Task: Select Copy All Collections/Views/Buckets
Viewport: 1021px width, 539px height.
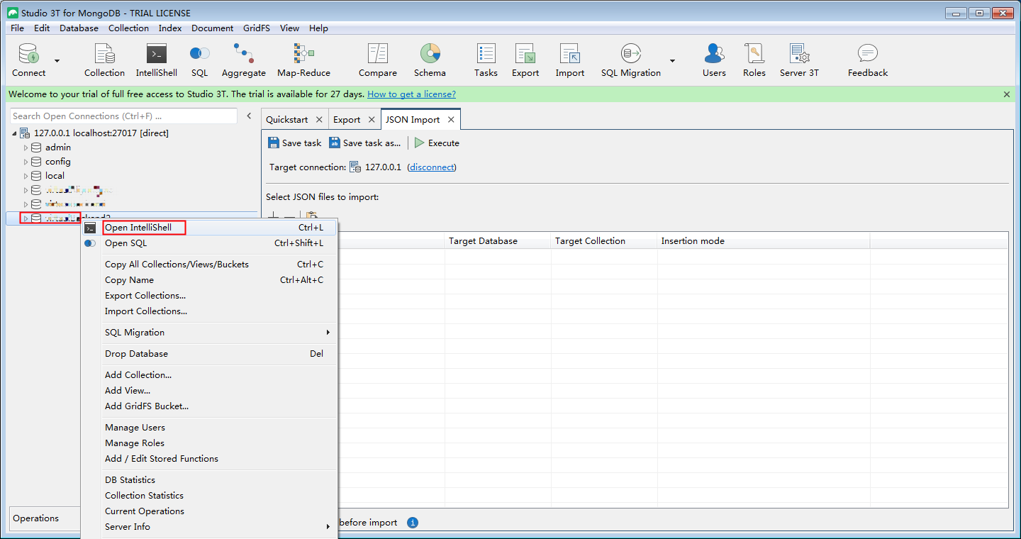Action: (x=209, y=265)
